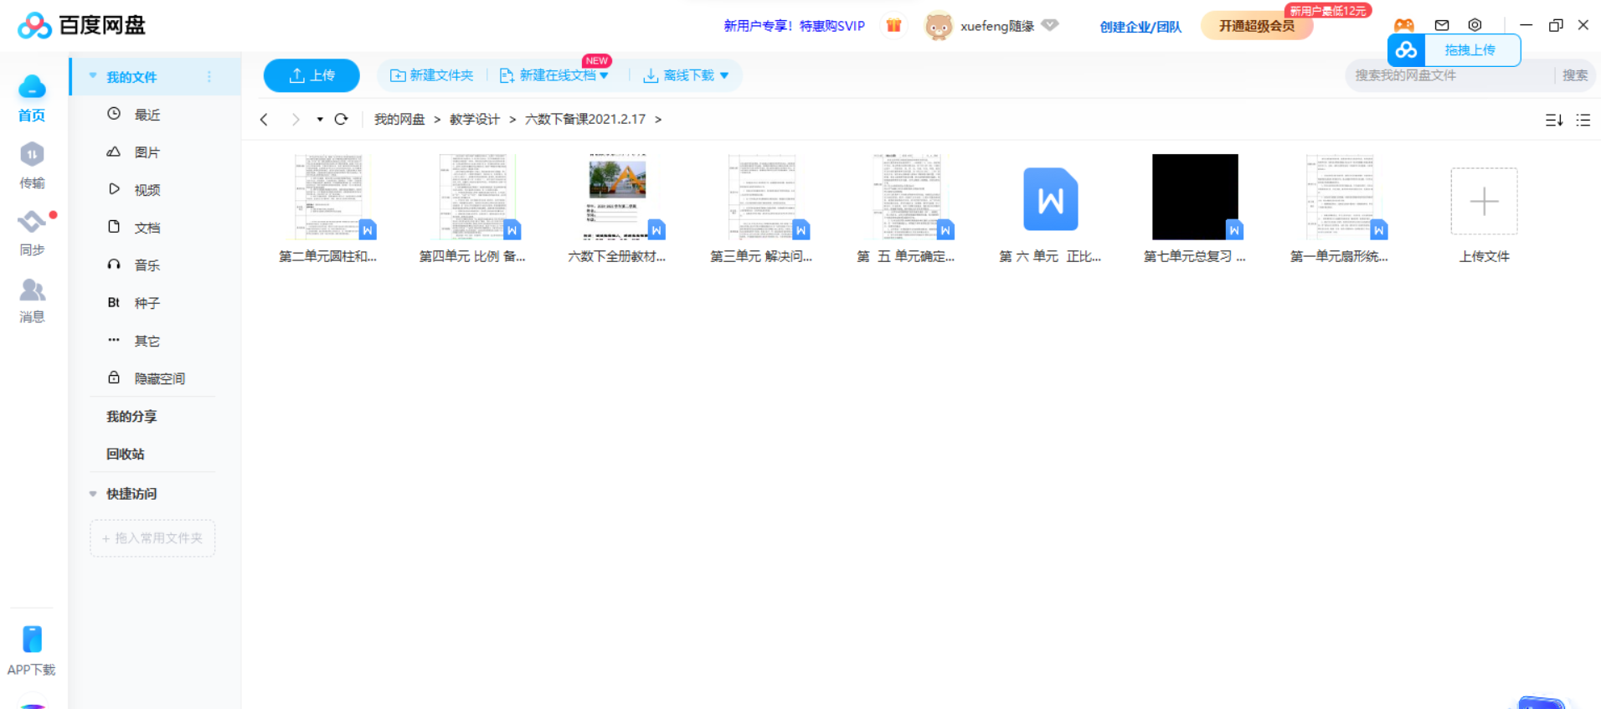Viewport: 1601px width, 709px height.
Task: Collapse the 我的文件 tree section
Action: [93, 76]
